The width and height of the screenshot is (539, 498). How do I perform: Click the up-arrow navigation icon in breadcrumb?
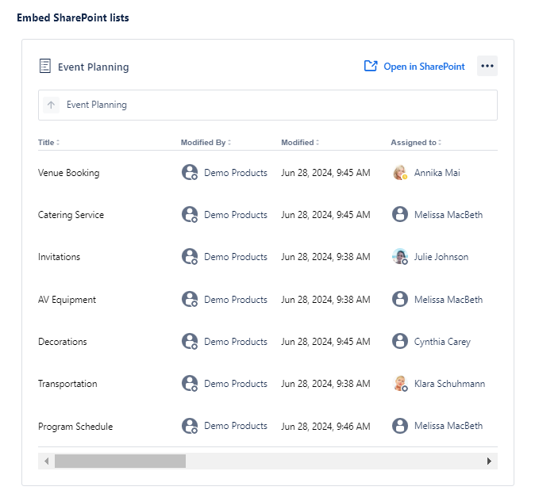point(52,105)
